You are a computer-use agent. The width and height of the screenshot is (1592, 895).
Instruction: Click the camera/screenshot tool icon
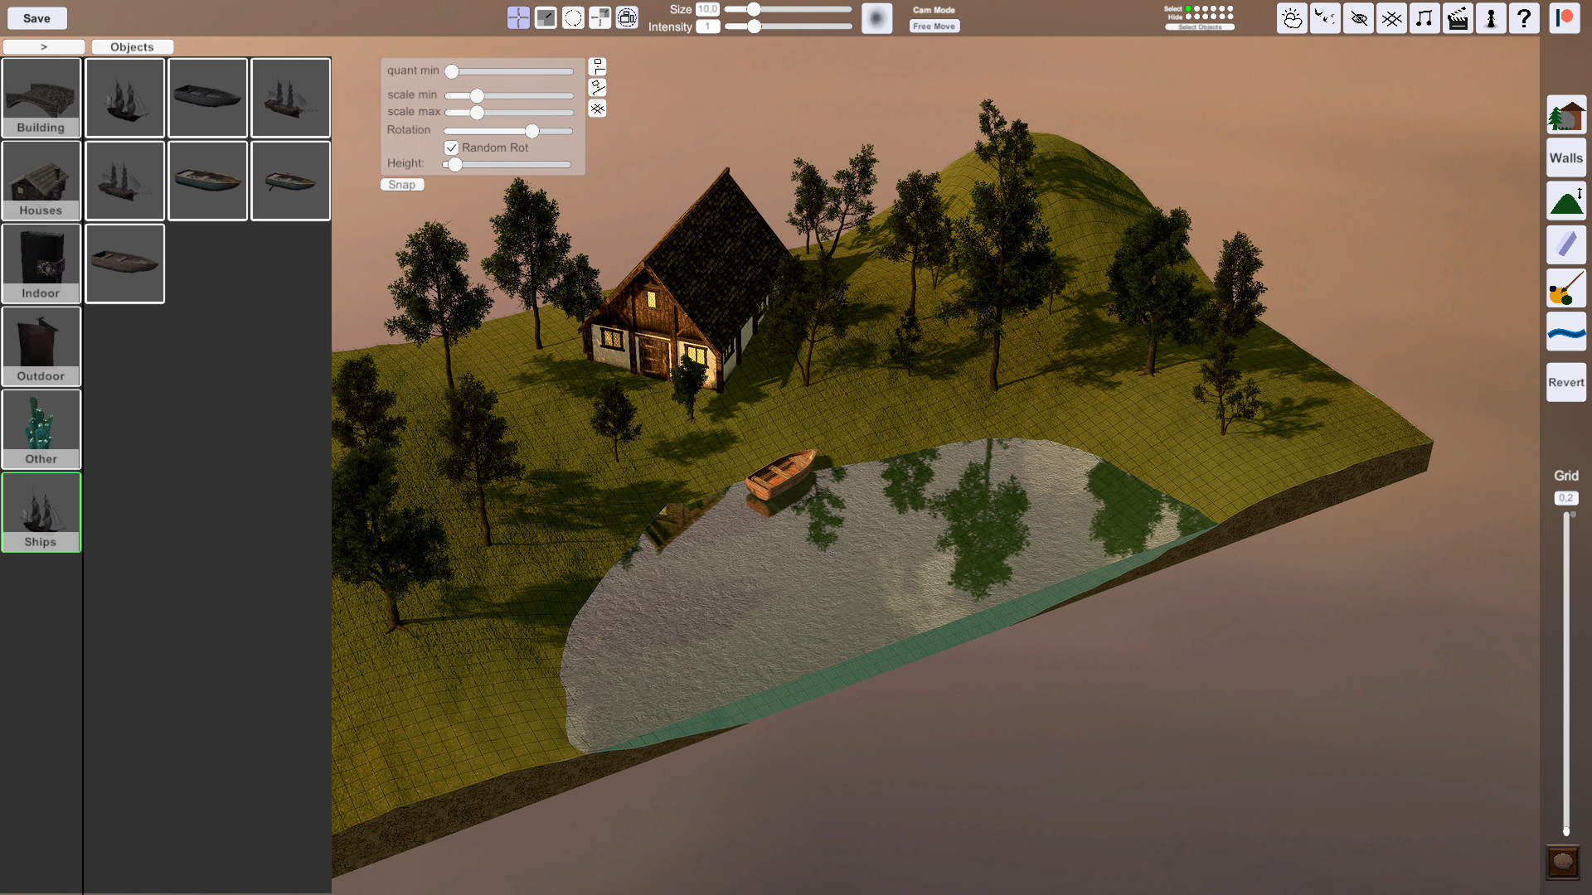[627, 17]
